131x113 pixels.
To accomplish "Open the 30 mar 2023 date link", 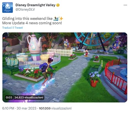I will [x=27, y=108].
